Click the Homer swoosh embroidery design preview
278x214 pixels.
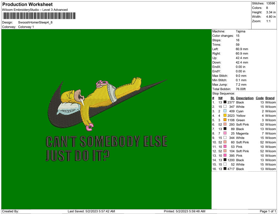(106, 119)
